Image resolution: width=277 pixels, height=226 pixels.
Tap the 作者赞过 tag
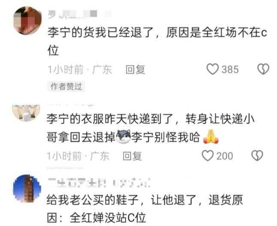coord(66,86)
